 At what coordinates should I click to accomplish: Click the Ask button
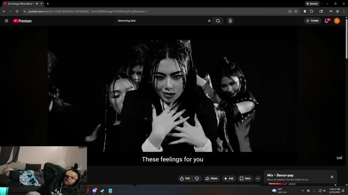point(229,178)
